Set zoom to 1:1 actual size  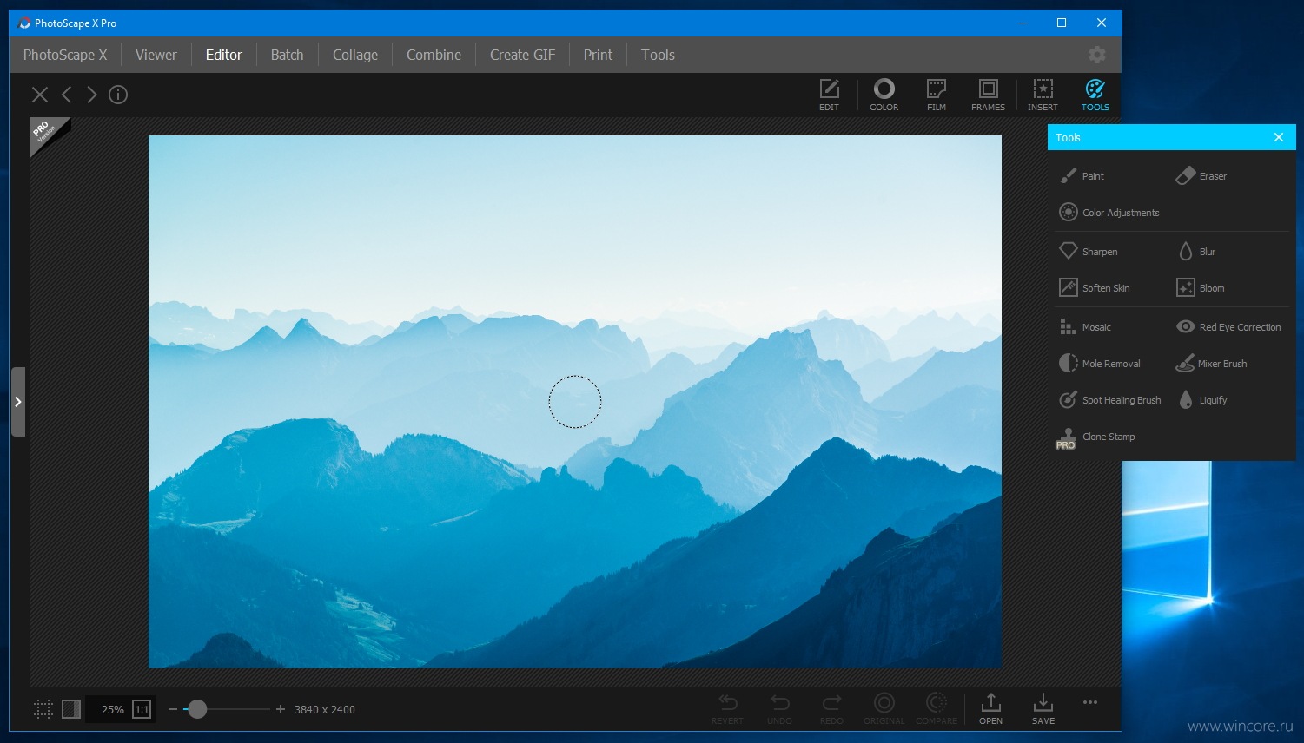(x=142, y=709)
